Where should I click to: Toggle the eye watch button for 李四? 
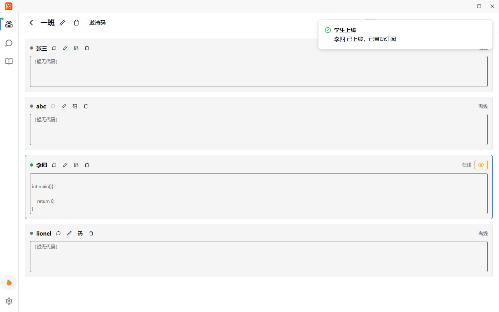[x=481, y=165]
